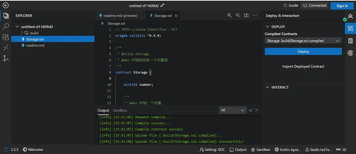Split the editor view
The image size is (356, 154).
pyautogui.click(x=246, y=15)
